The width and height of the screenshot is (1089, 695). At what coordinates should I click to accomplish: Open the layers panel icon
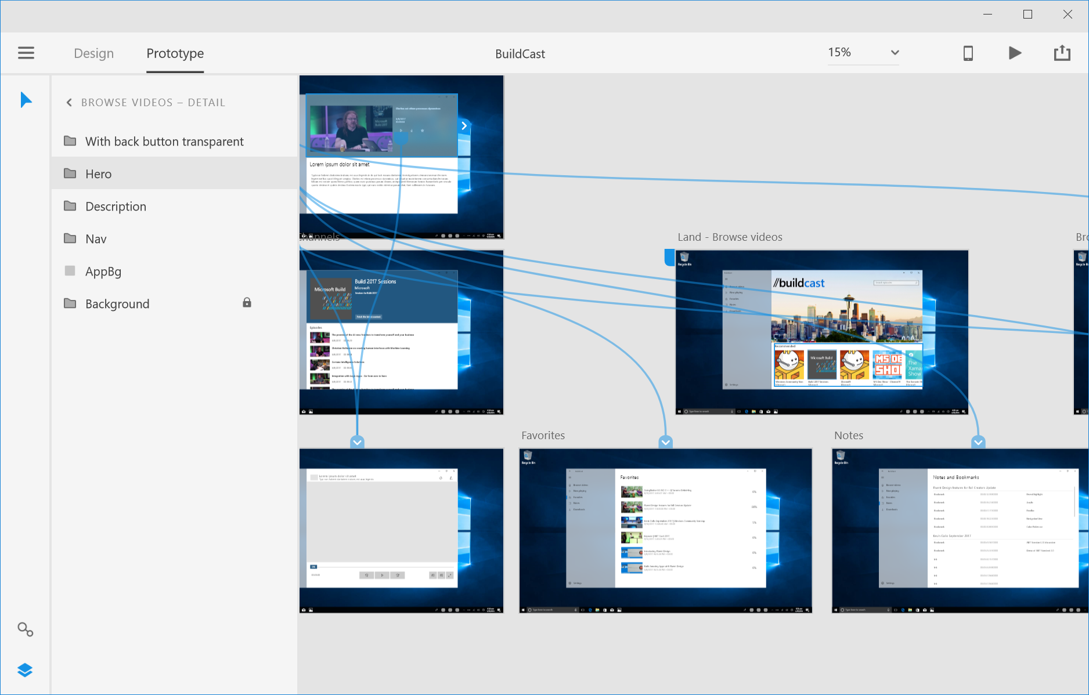pos(25,670)
